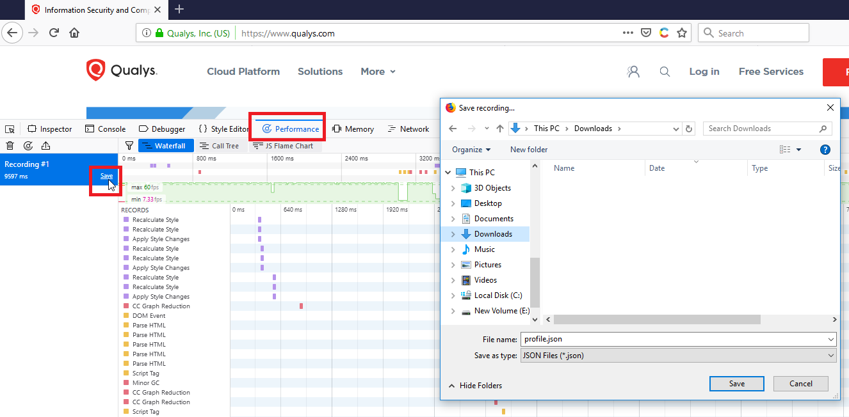Click the Save link on Recording #1
Viewport: 849px width, 417px height.
[106, 175]
